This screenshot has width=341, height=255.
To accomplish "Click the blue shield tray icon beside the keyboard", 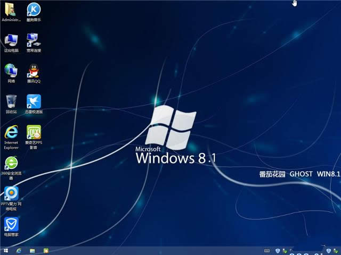I will 277,250.
